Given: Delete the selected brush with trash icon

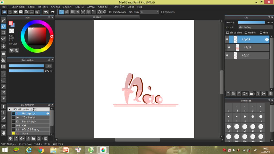Looking at the screenshot, I should point(45,138).
